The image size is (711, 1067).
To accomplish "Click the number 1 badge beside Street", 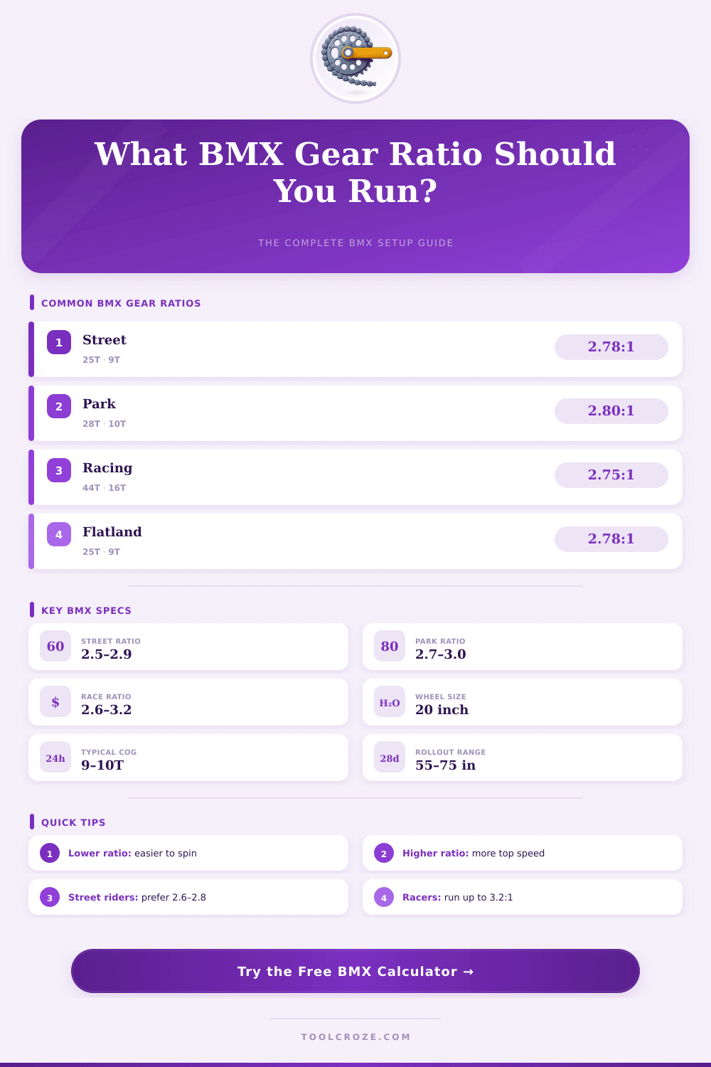I will [x=59, y=342].
